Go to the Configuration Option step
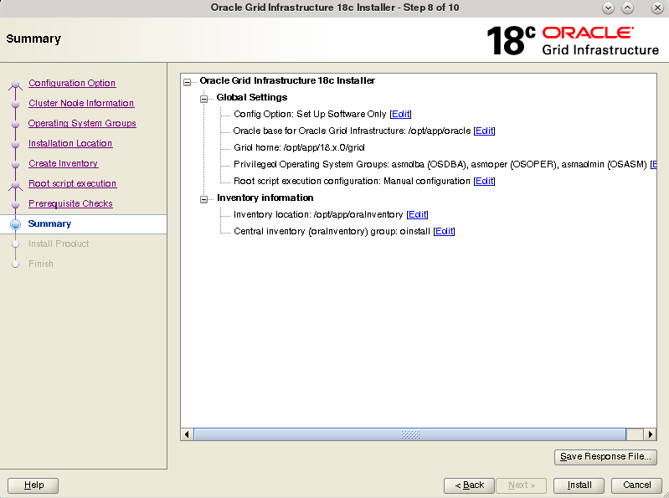The image size is (669, 498). (72, 83)
